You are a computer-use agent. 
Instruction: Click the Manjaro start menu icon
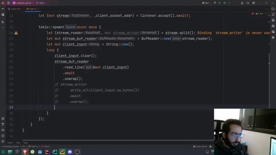pyautogui.click(x=3, y=152)
